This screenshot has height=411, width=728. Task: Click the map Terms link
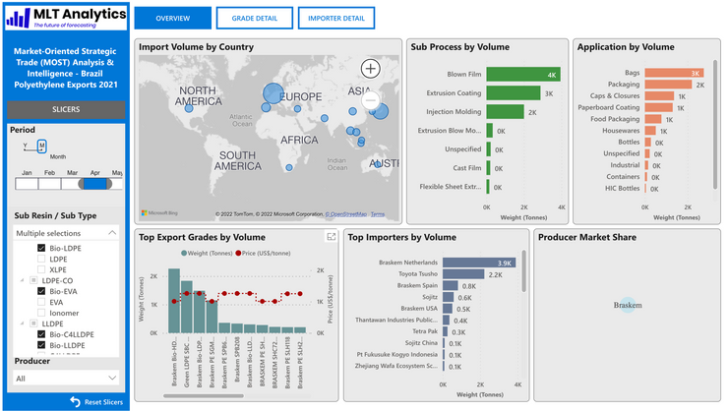[x=378, y=214]
